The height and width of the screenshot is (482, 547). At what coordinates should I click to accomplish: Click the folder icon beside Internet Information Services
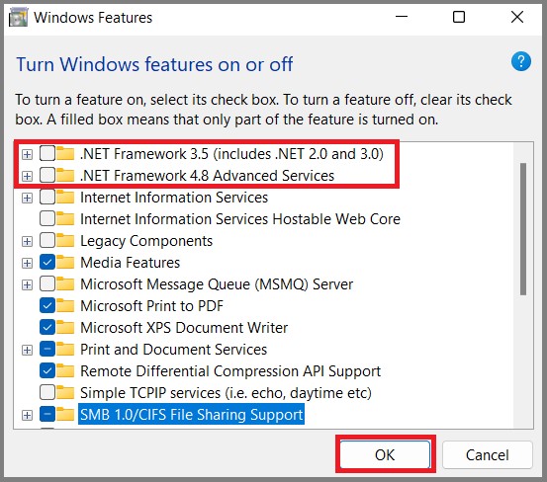(x=65, y=198)
